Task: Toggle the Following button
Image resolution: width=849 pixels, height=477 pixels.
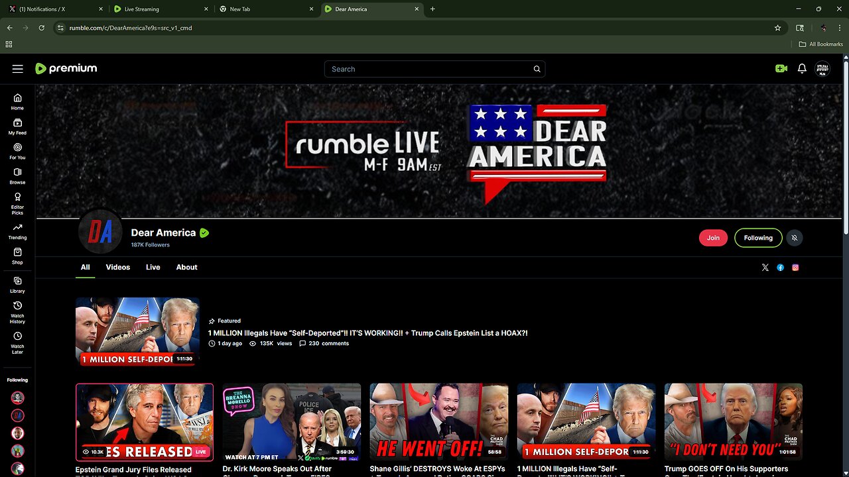Action: (758, 238)
